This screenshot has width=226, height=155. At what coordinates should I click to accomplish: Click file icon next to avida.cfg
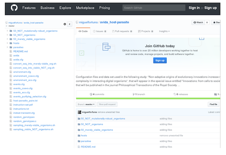click(11, 59)
